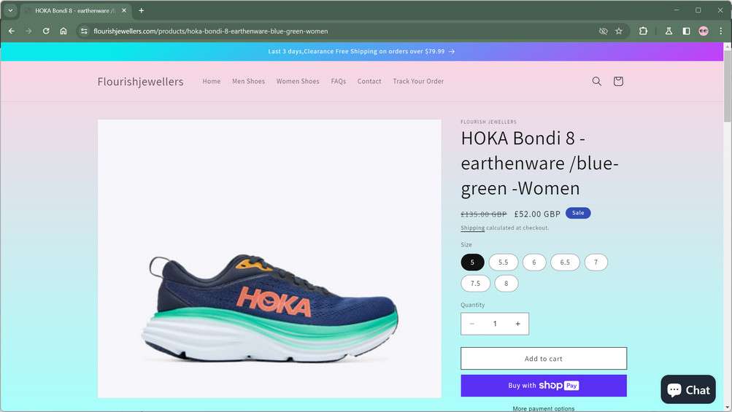This screenshot has height=412, width=732.
Task: Select size 6.5
Action: point(565,263)
